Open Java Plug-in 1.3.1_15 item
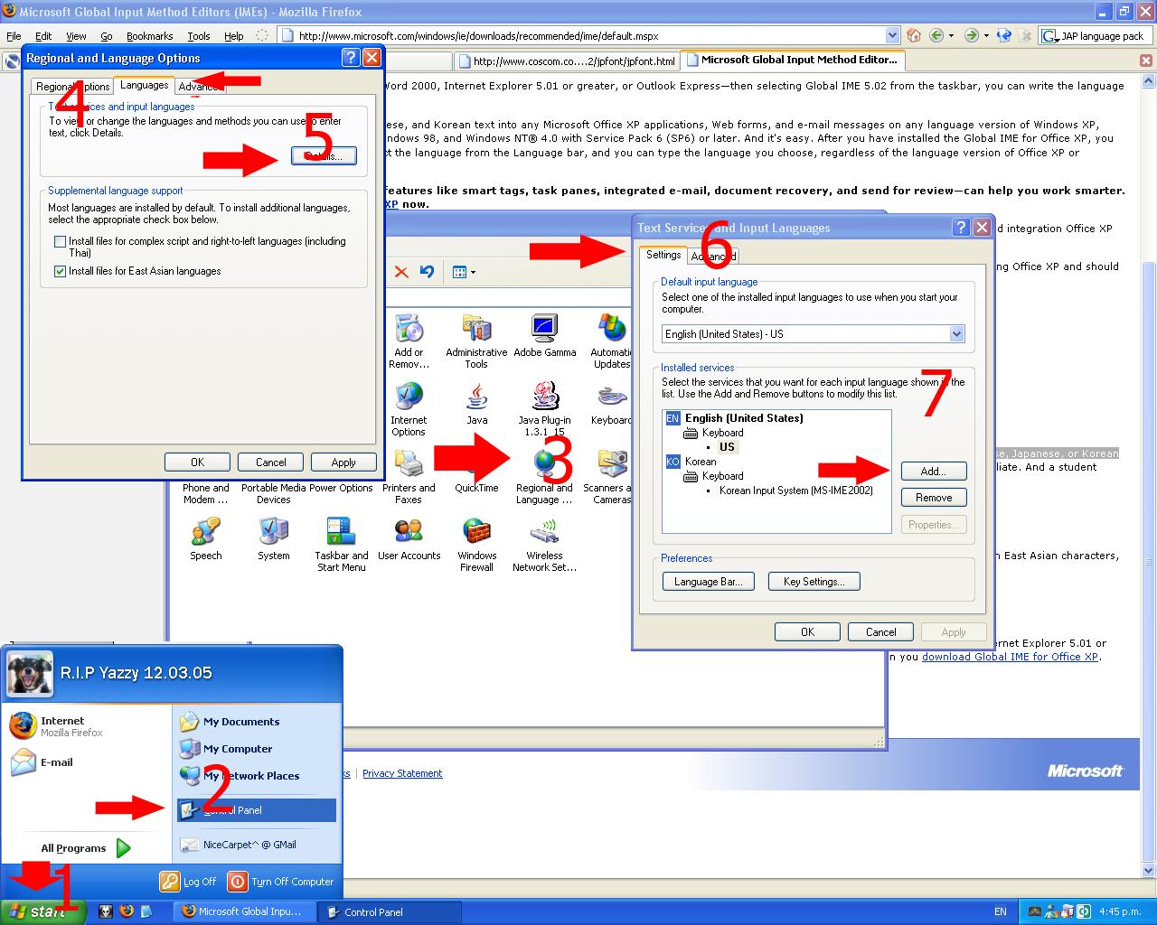This screenshot has height=925, width=1157. coord(544,409)
